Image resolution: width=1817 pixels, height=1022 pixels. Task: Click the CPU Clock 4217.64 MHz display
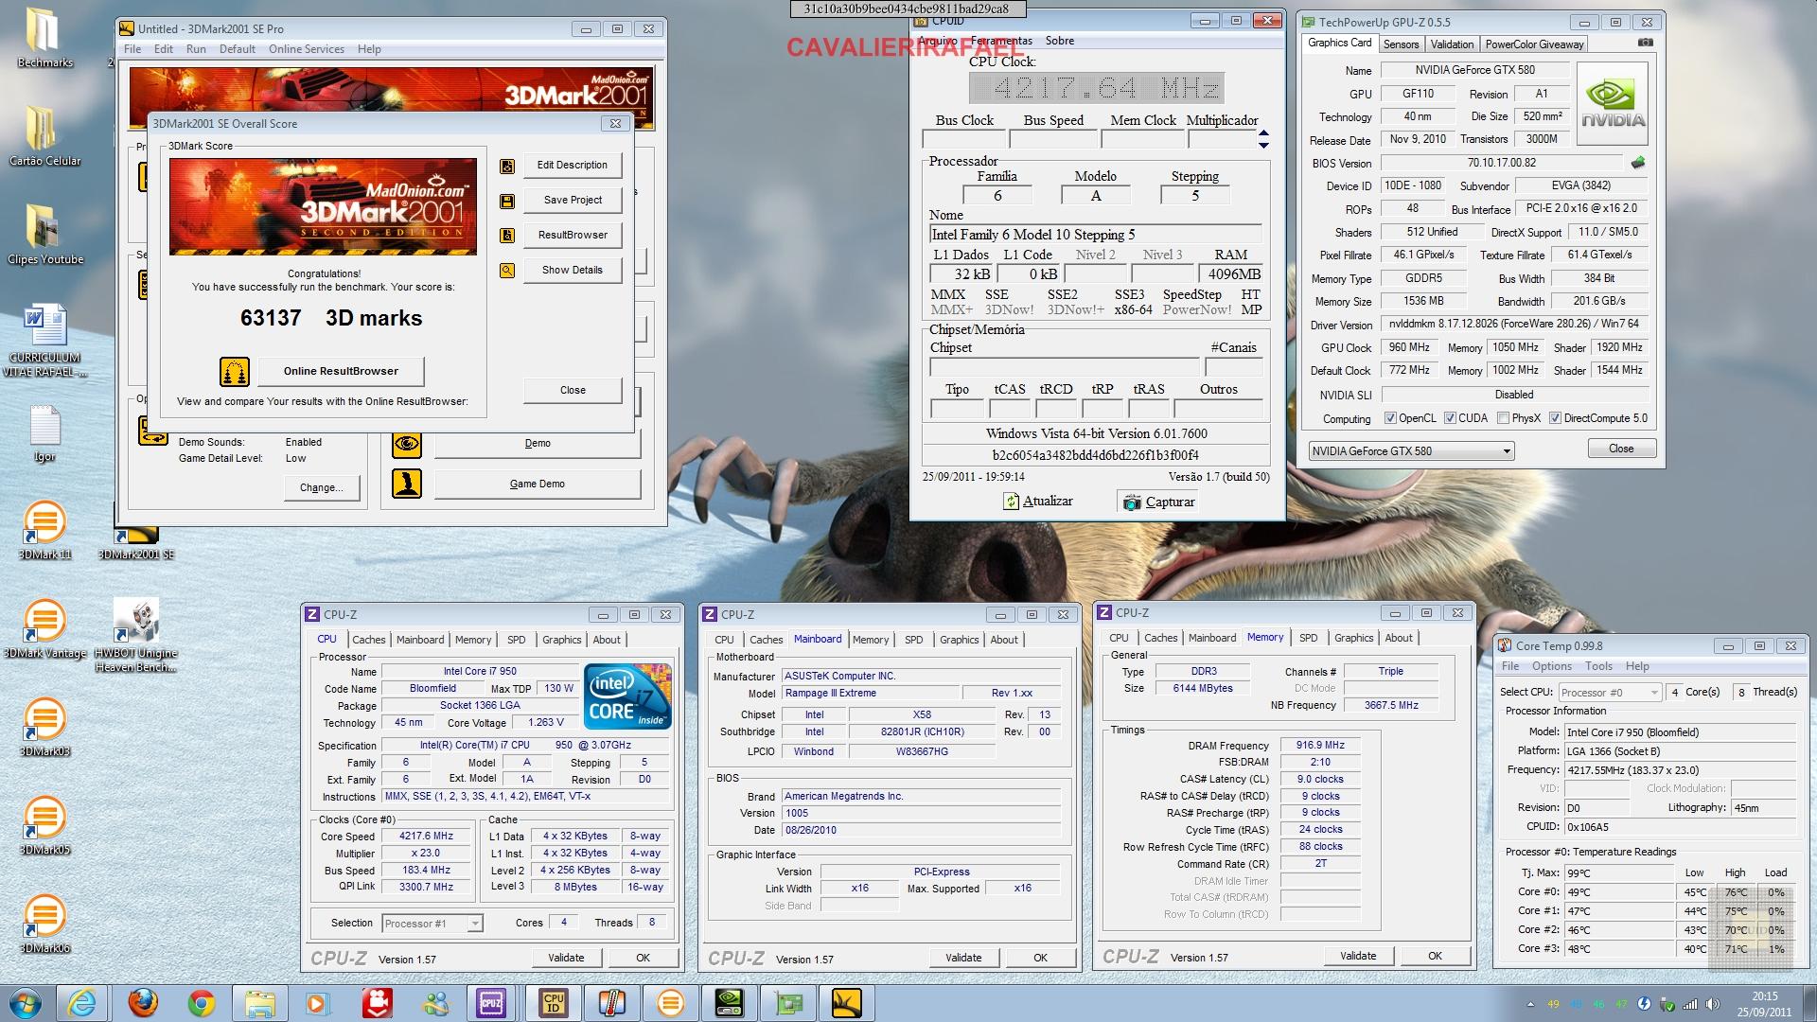1096,88
